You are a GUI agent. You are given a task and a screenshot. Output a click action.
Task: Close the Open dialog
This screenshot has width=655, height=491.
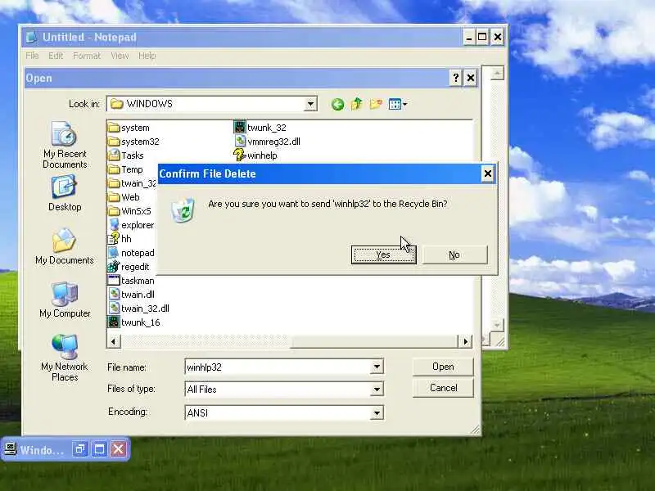(471, 78)
